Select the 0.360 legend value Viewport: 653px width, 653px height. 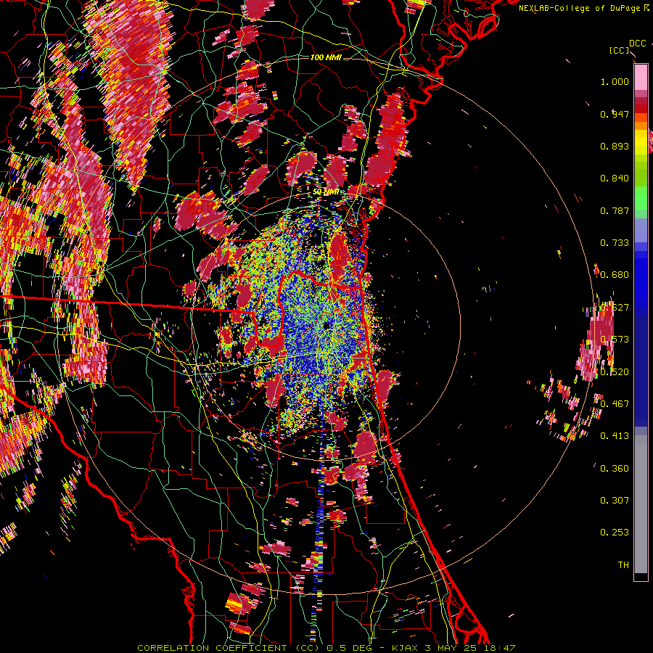pos(615,469)
